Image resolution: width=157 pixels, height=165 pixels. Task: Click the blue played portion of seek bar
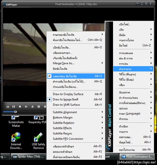9,112
